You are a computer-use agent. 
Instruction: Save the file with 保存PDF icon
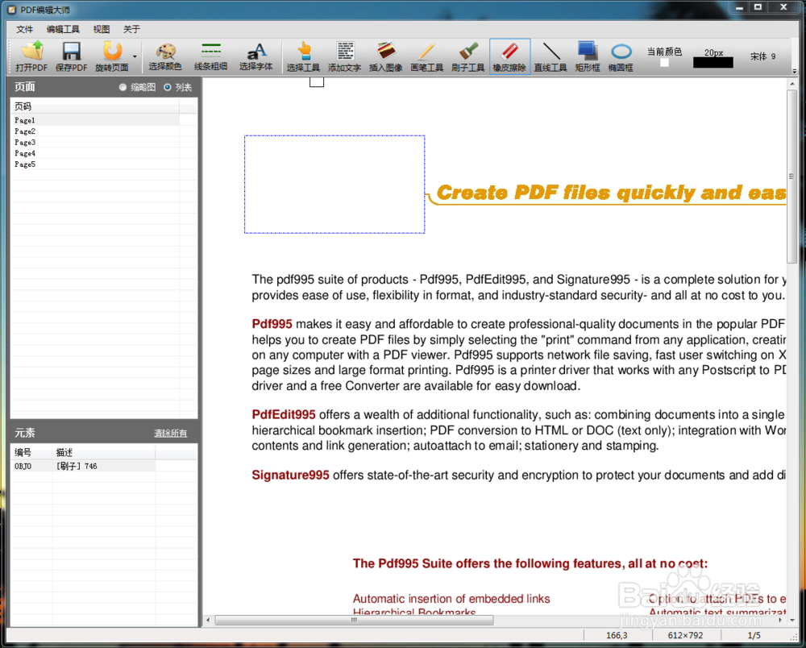click(x=72, y=56)
